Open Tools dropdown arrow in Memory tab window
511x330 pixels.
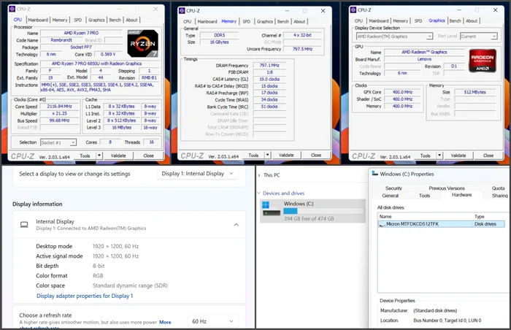coord(268,155)
